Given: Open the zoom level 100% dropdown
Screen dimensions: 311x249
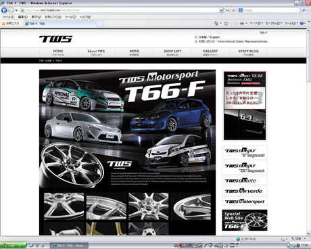Looking at the screenshot, I should 298,239.
